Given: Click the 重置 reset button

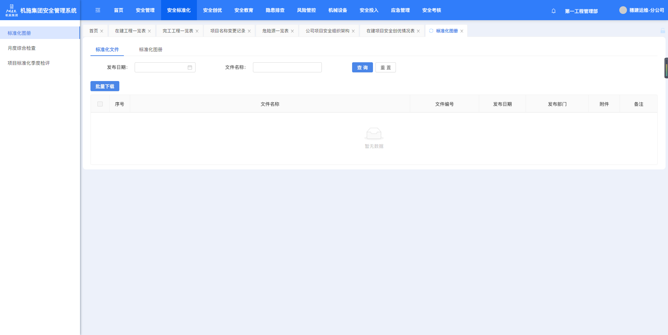Looking at the screenshot, I should point(385,67).
